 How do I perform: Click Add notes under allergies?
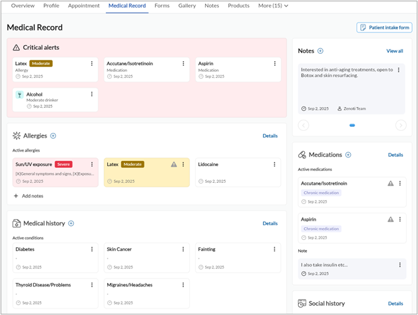[x=29, y=196]
